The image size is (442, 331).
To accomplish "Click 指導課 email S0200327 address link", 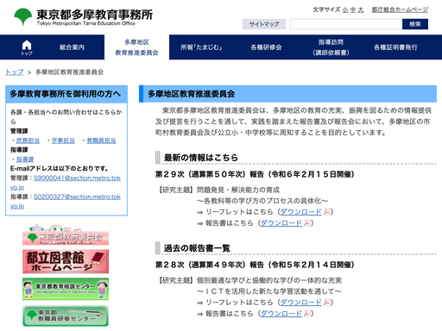I will click(x=77, y=197).
